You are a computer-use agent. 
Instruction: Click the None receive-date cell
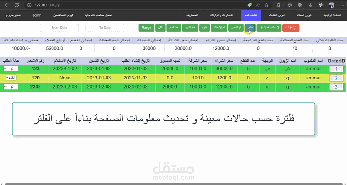tap(65, 78)
